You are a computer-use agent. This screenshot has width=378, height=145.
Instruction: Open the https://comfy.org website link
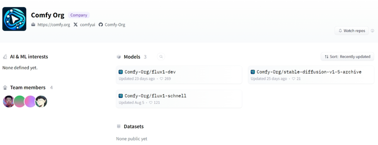[54, 24]
